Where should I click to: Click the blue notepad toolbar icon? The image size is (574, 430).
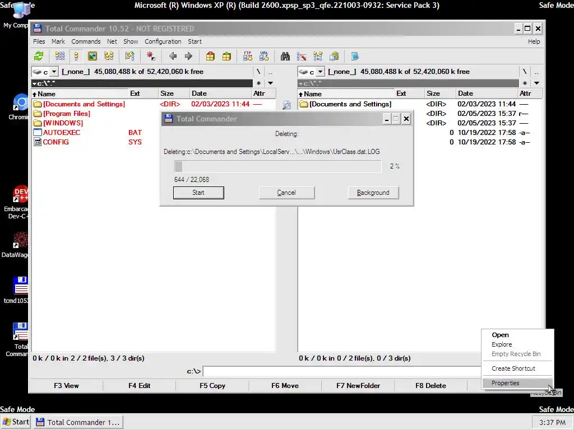tap(355, 56)
